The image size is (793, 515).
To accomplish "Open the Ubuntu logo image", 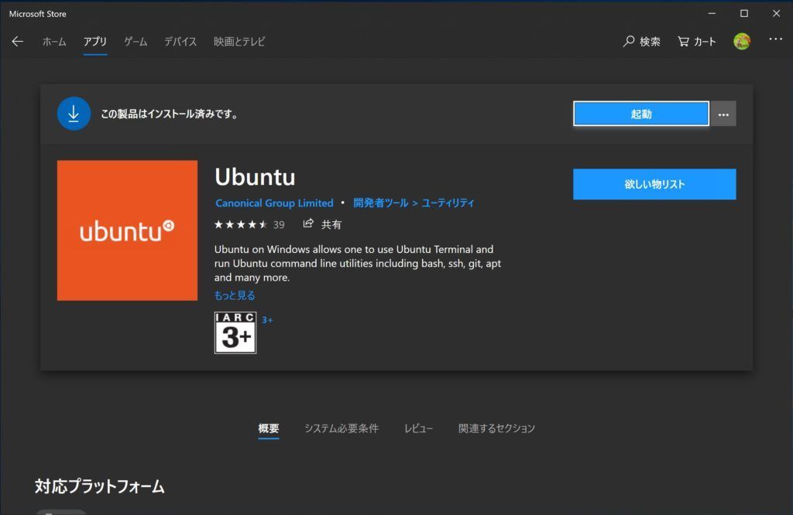I will [128, 230].
